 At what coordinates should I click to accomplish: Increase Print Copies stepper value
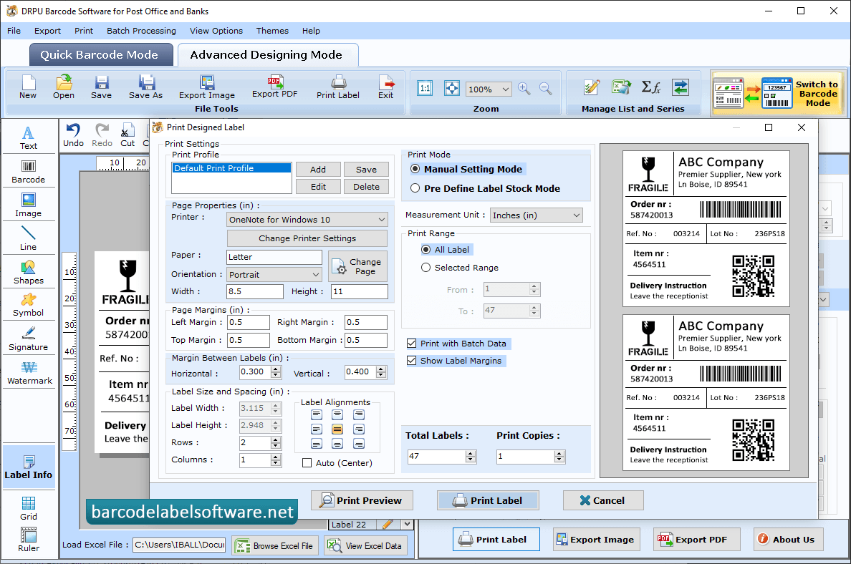[559, 453]
